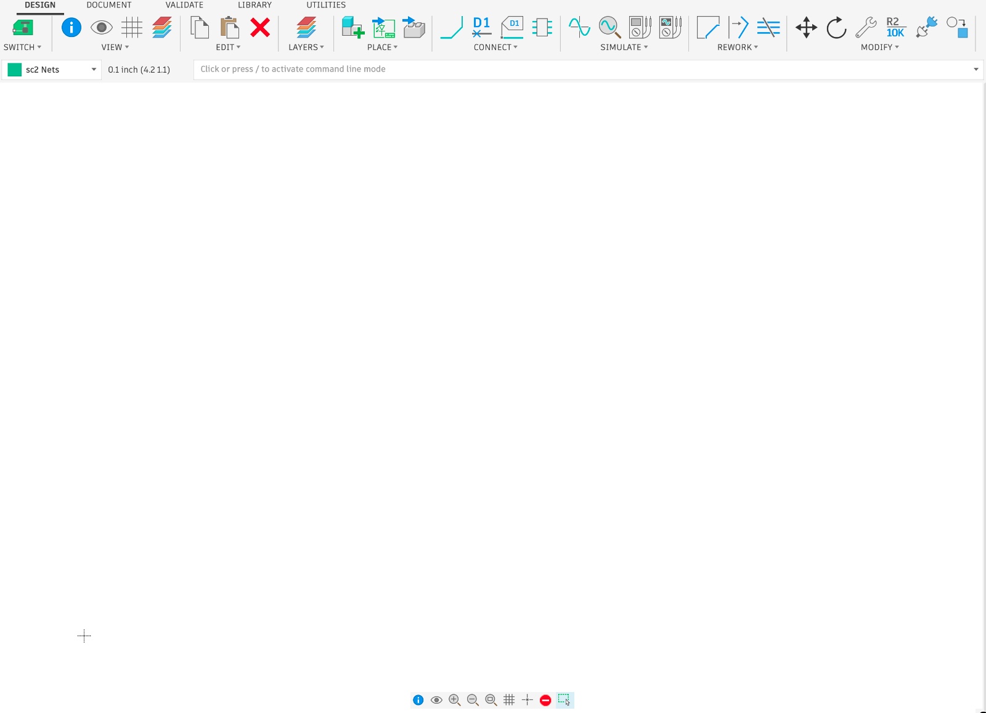Switch to the LIBRARY tab
This screenshot has width=986, height=713.
(255, 5)
